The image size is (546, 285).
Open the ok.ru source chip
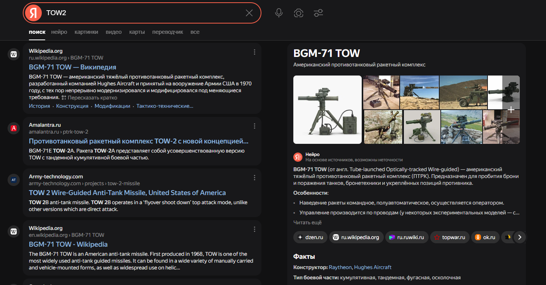(x=485, y=238)
